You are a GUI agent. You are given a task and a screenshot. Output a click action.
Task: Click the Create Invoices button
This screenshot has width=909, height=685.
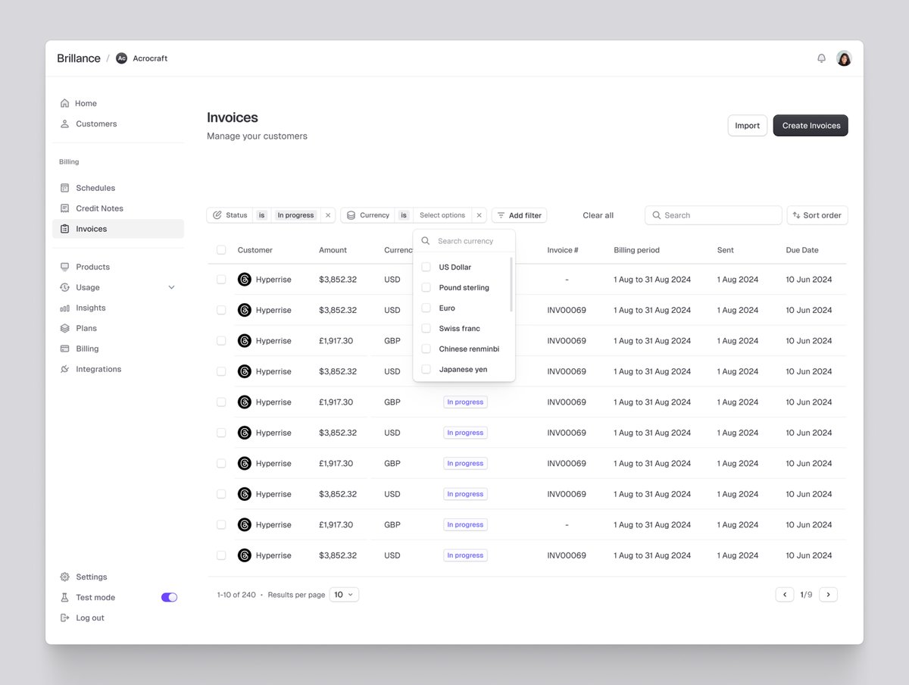[x=811, y=126]
